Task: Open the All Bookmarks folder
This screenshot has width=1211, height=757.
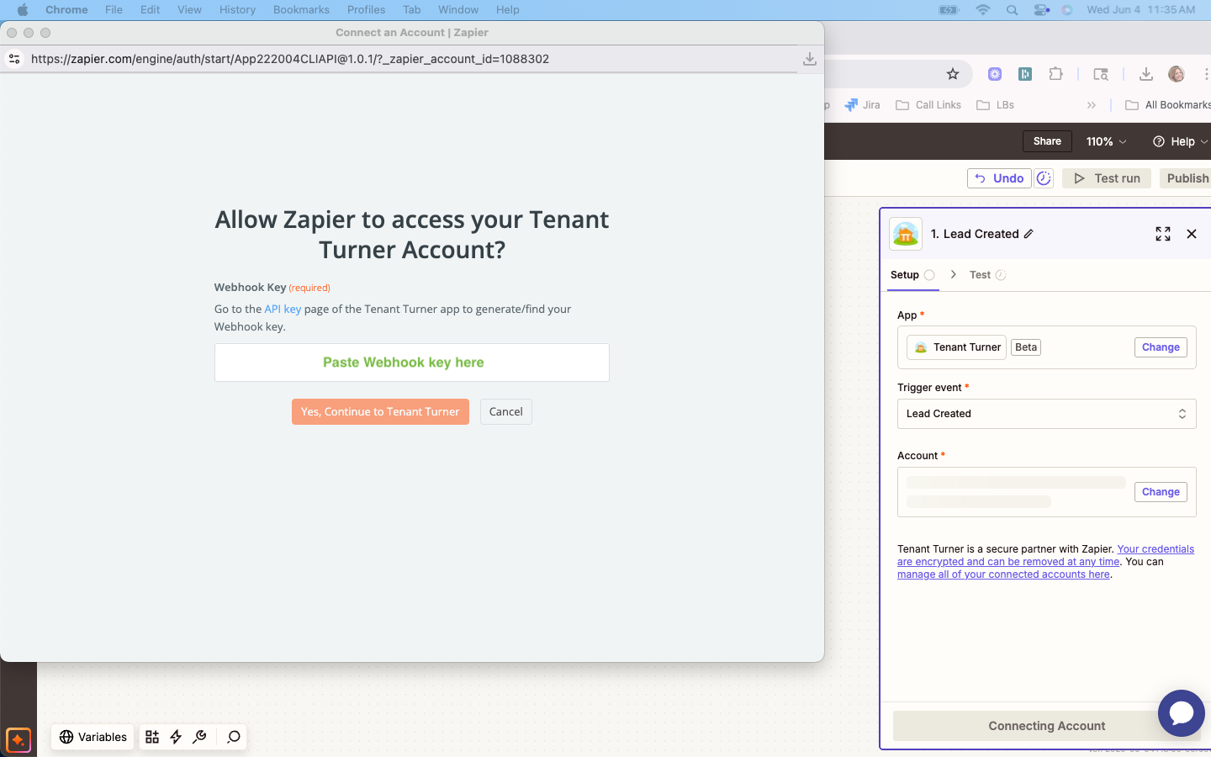Action: click(1169, 105)
